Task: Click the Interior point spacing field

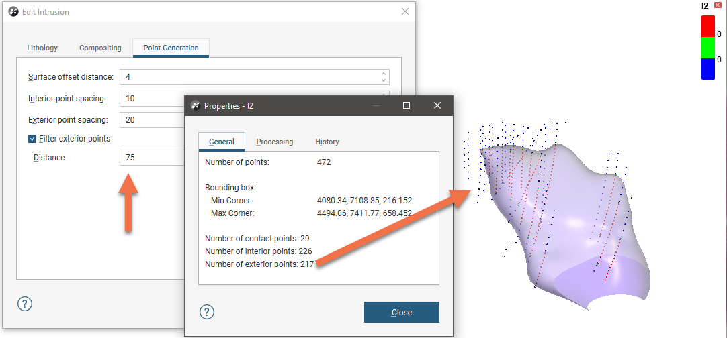Action: (152, 99)
